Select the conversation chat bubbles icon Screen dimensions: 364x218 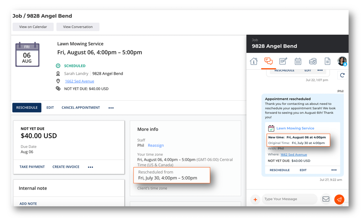[268, 61]
